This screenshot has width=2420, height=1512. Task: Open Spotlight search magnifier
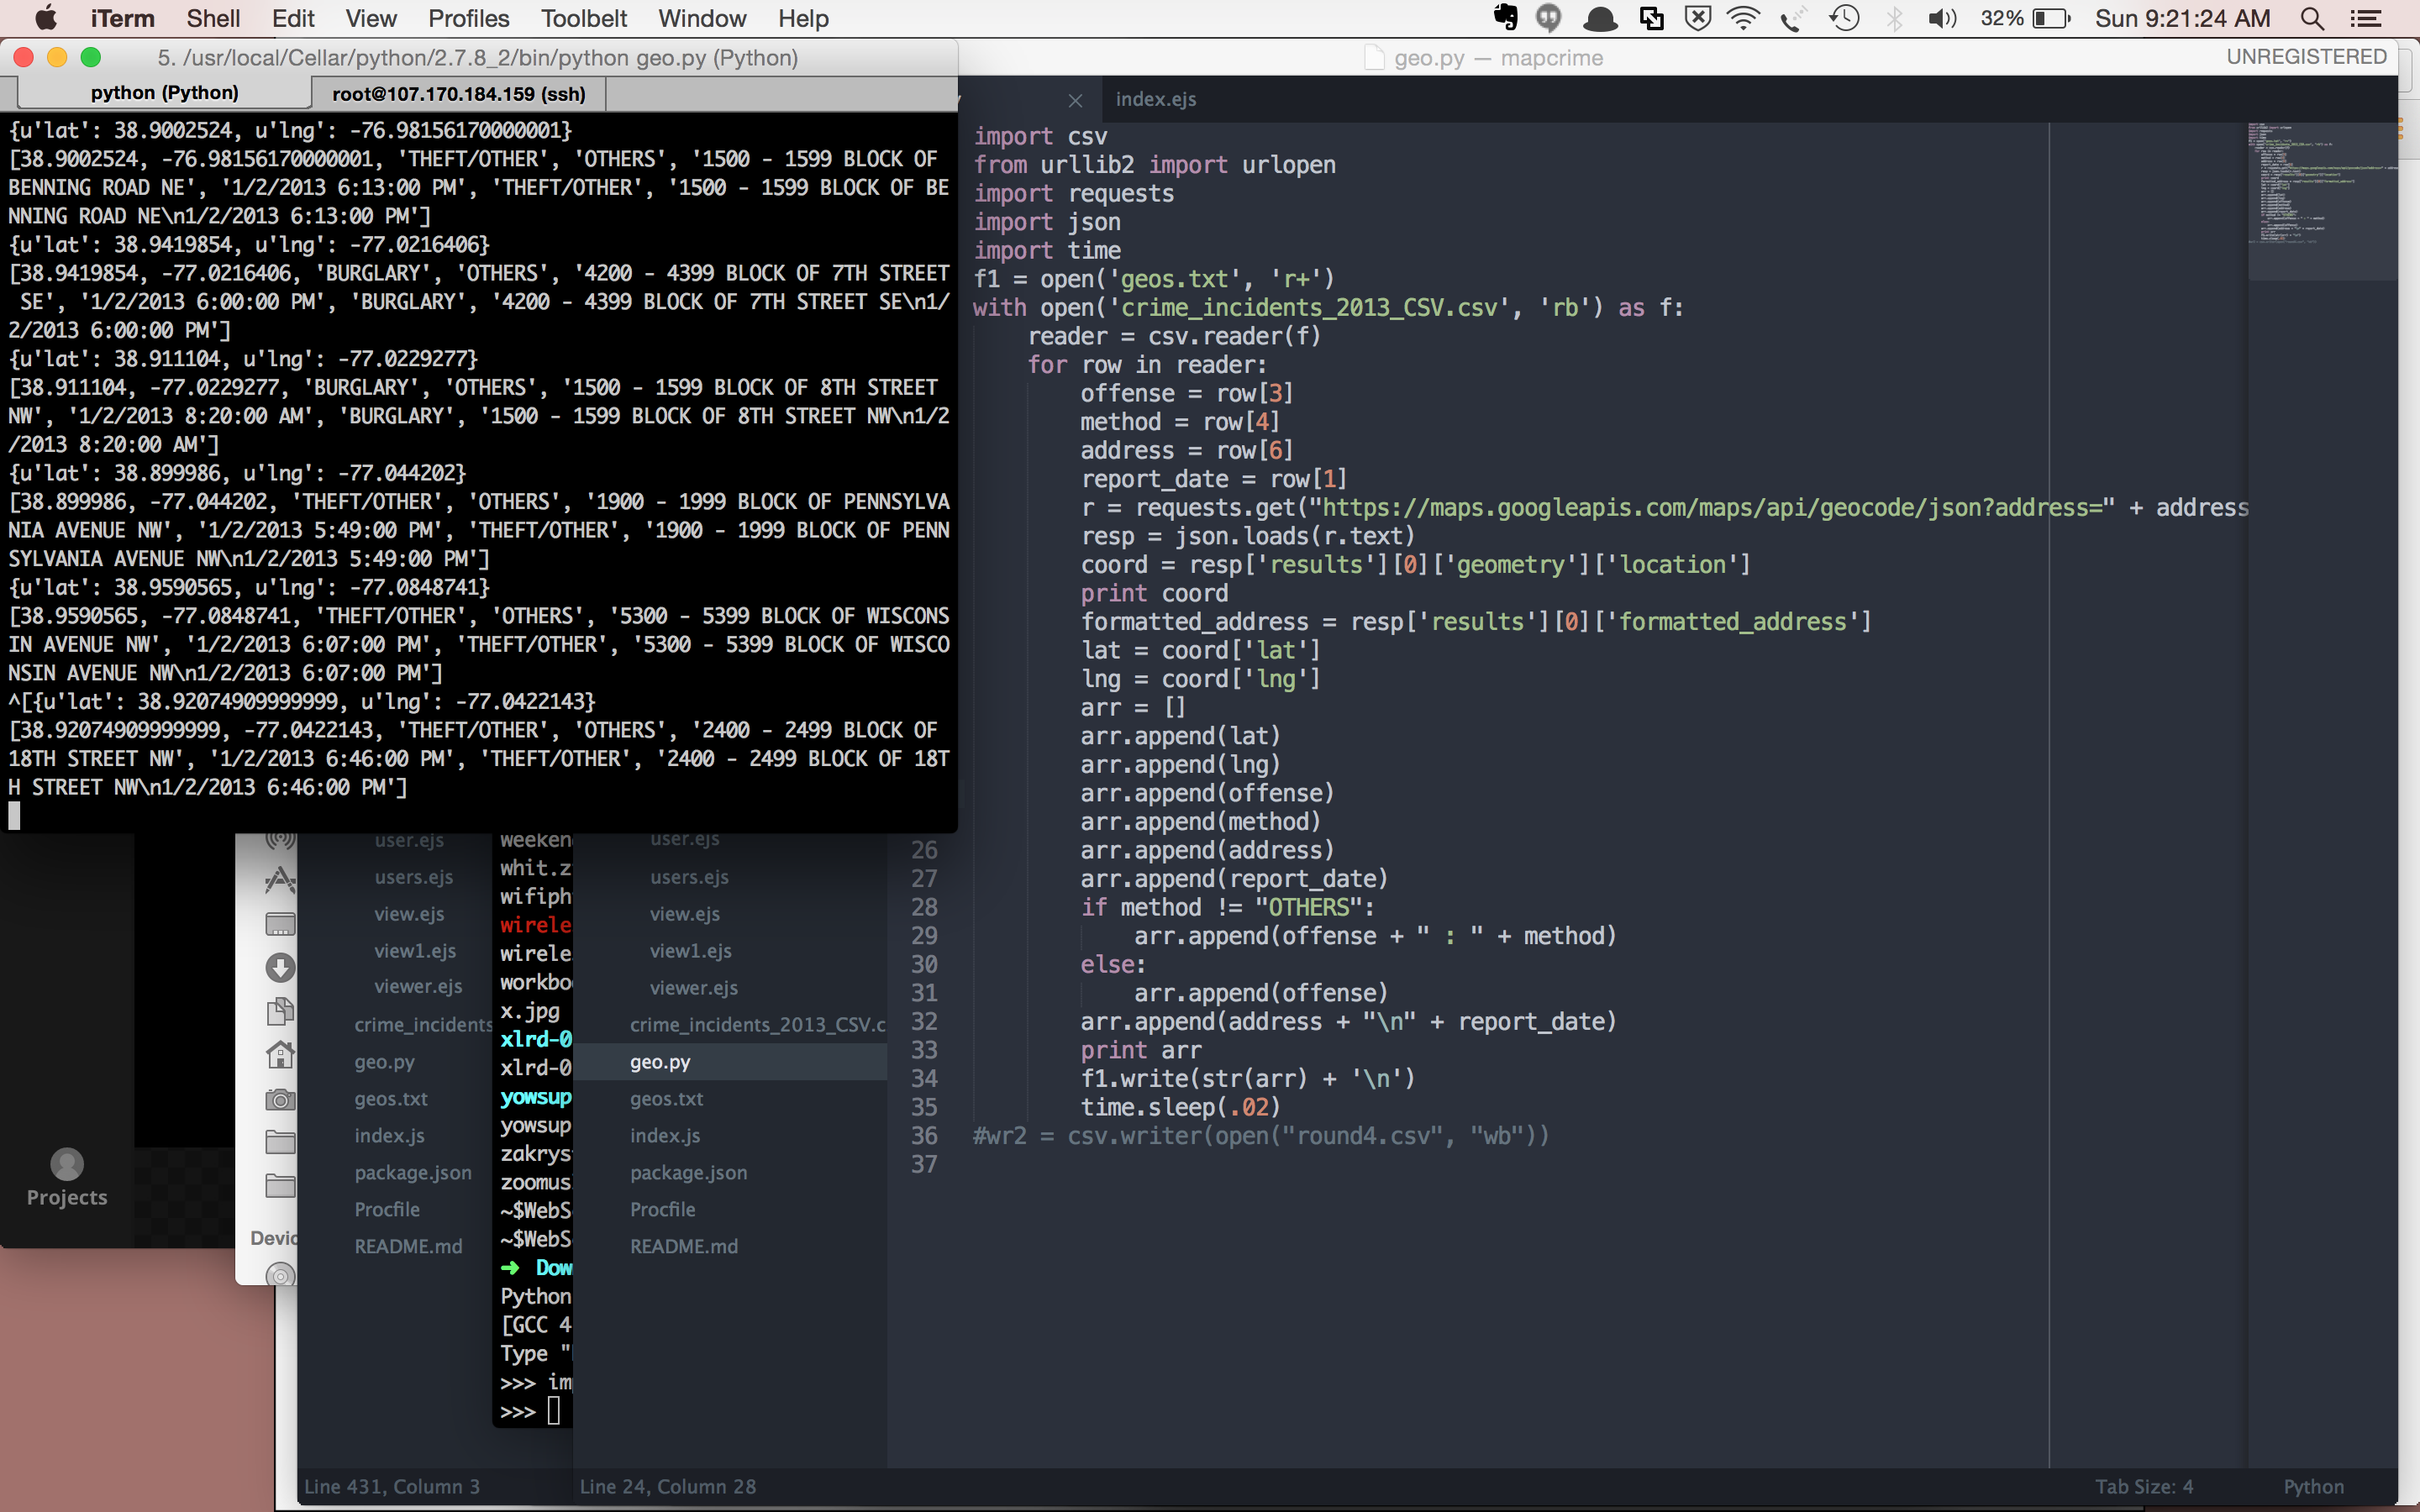(x=2312, y=18)
